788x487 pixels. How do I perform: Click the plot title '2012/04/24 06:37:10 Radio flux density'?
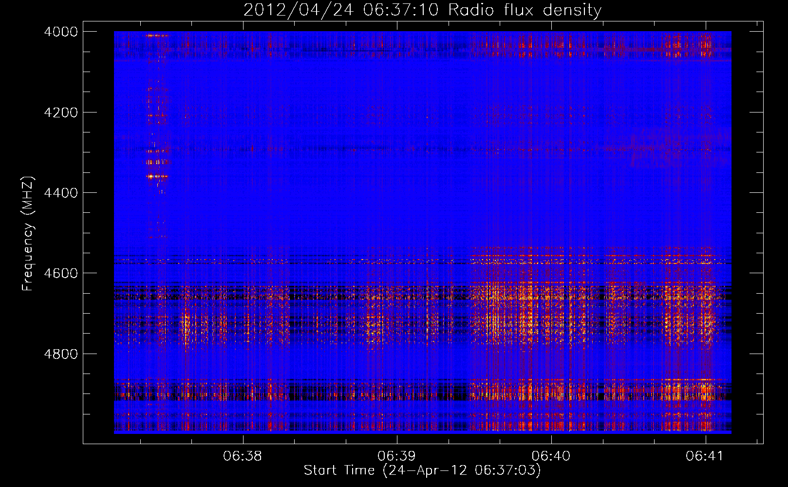(x=422, y=10)
